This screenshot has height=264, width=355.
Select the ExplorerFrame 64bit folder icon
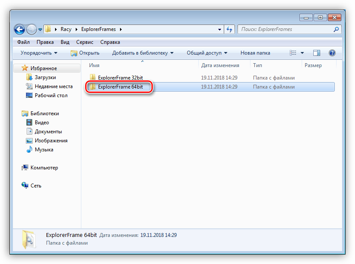tap(93, 86)
